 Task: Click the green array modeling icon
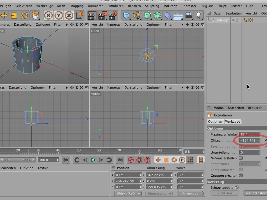pos(157,15)
